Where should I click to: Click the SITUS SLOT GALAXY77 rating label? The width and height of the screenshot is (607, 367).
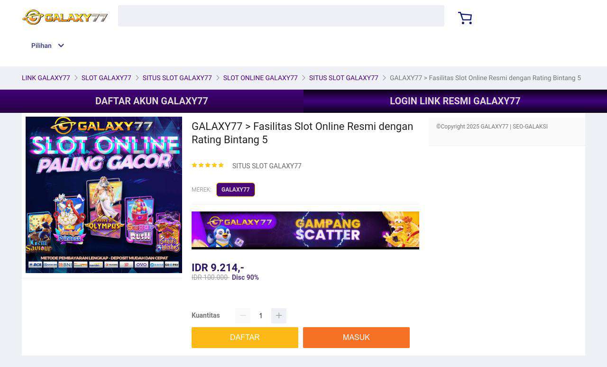pyautogui.click(x=267, y=166)
